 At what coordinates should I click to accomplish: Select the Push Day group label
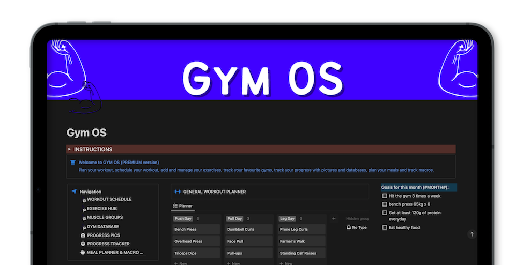pos(183,219)
